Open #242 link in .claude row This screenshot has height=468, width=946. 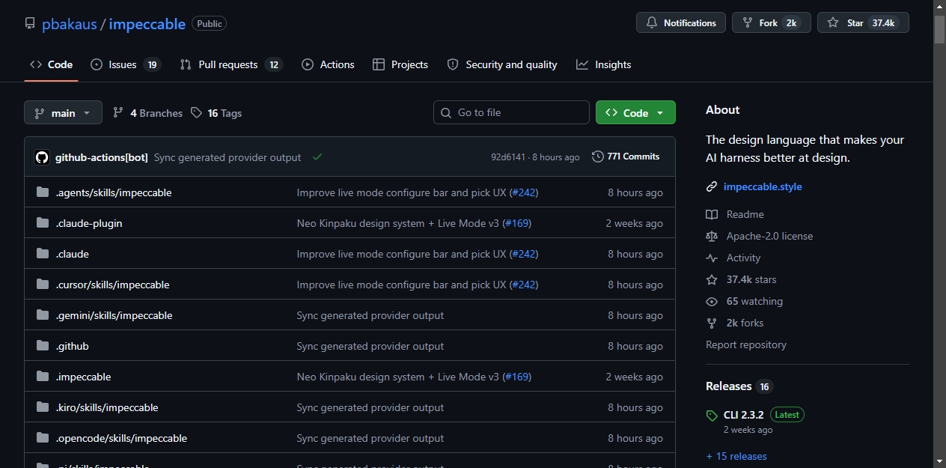(x=524, y=254)
